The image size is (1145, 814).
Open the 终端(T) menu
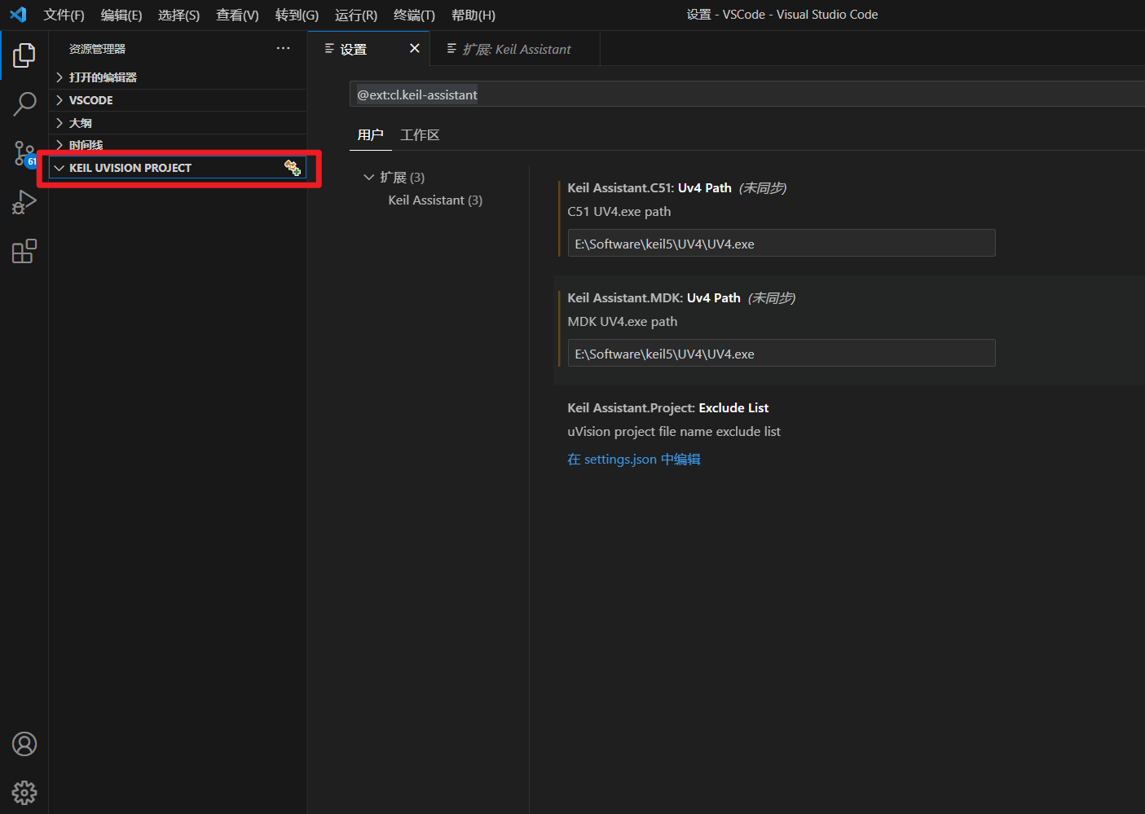[x=414, y=15]
